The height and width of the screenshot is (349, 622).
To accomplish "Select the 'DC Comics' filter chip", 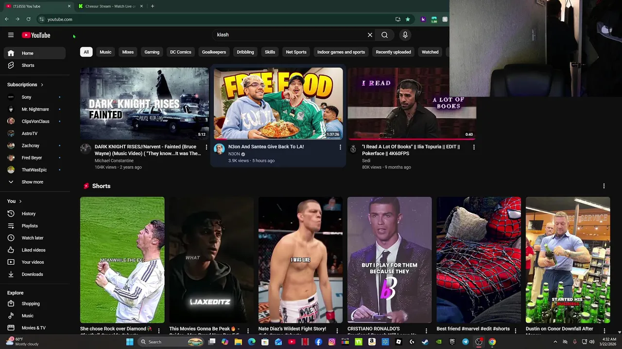I will (181, 52).
